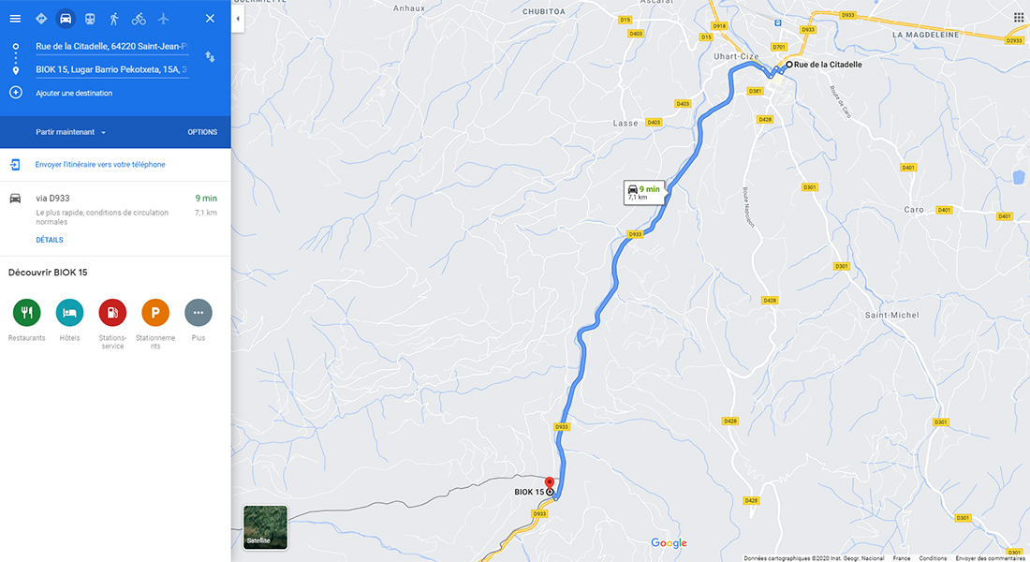This screenshot has height=562, width=1030.
Task: Select the transit travel mode
Action: click(x=90, y=19)
